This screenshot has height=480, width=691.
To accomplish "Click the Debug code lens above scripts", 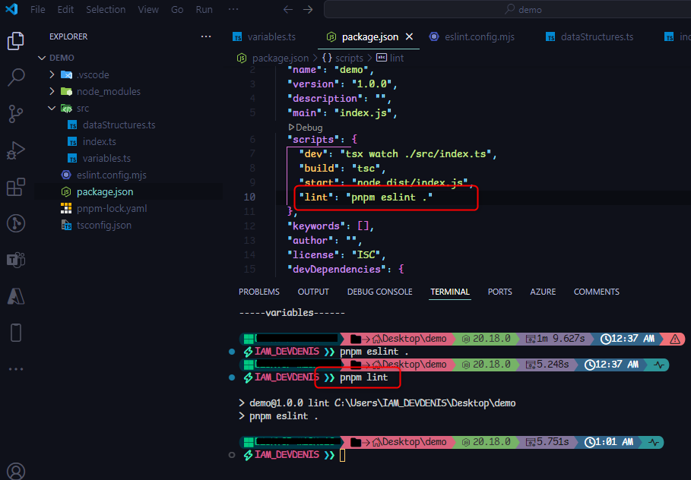I will pyautogui.click(x=306, y=128).
